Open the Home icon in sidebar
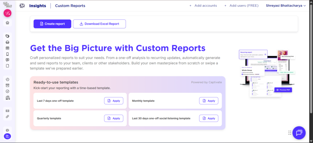Image resolution: width=313 pixels, height=143 pixels. [7, 23]
